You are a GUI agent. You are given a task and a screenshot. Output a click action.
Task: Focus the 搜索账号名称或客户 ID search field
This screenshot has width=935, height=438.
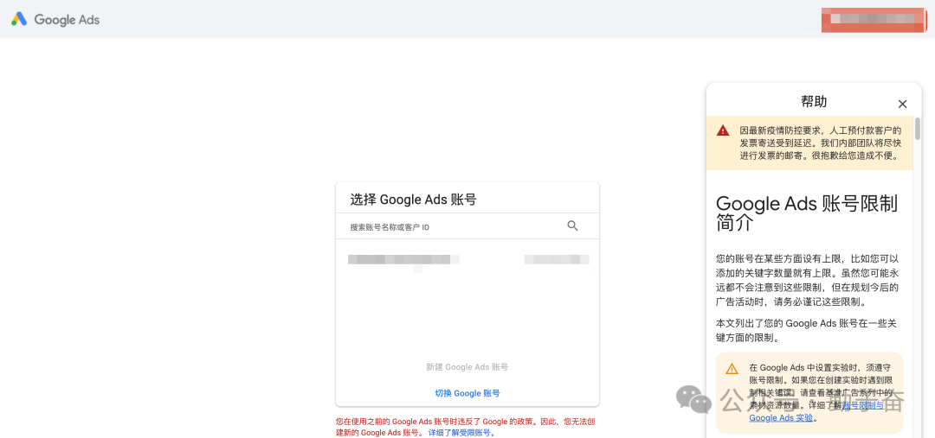[467, 226]
